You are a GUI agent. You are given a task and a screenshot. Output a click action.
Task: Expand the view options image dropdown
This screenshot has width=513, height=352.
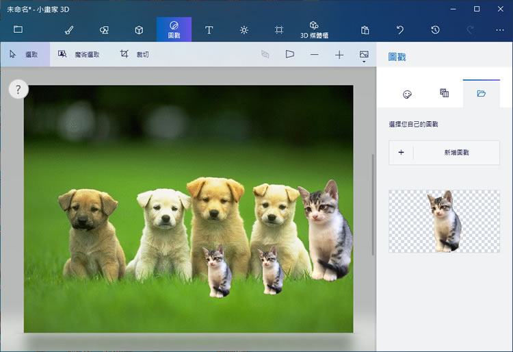(364, 56)
